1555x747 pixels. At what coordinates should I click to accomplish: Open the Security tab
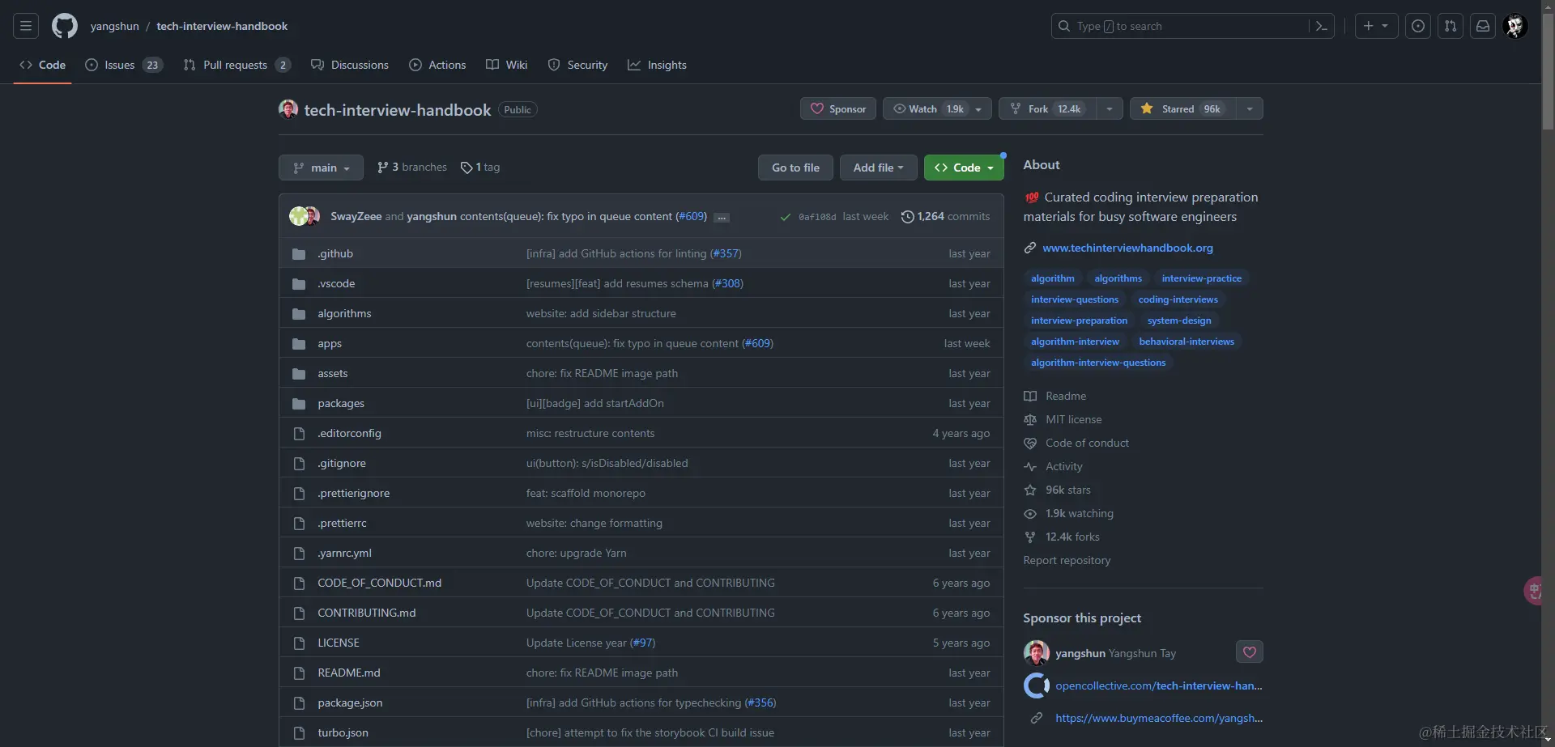pos(577,65)
